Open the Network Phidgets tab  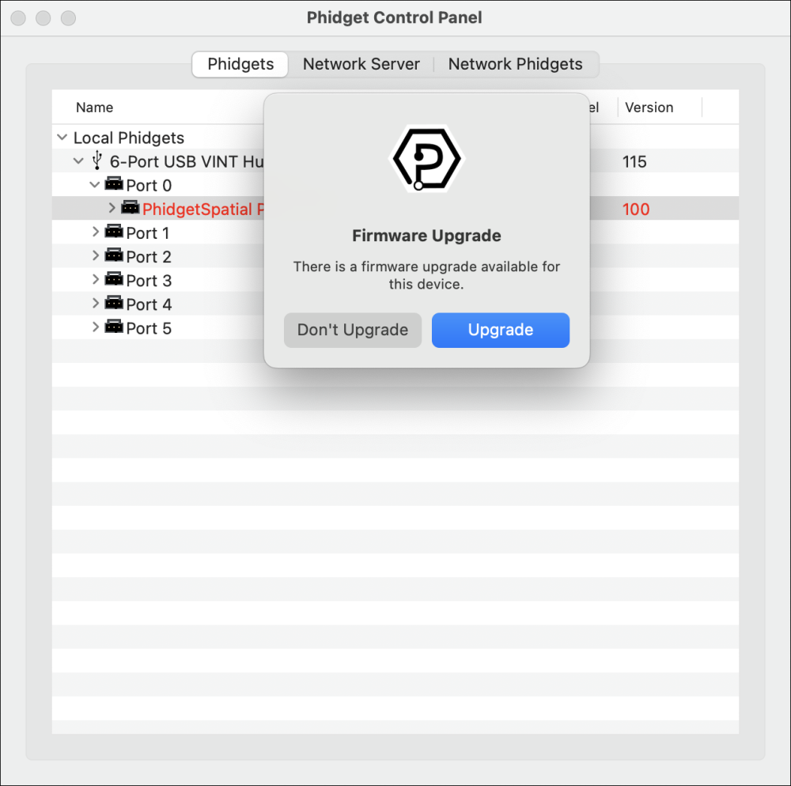click(x=516, y=64)
